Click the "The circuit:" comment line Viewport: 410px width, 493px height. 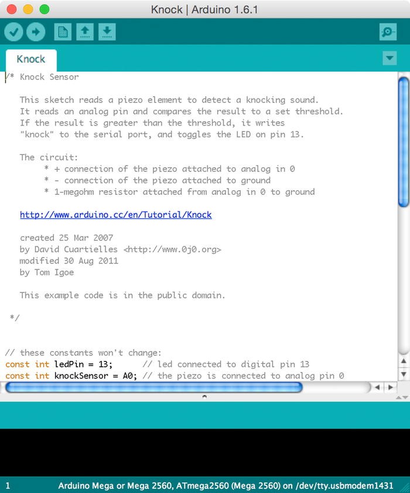[x=49, y=157]
